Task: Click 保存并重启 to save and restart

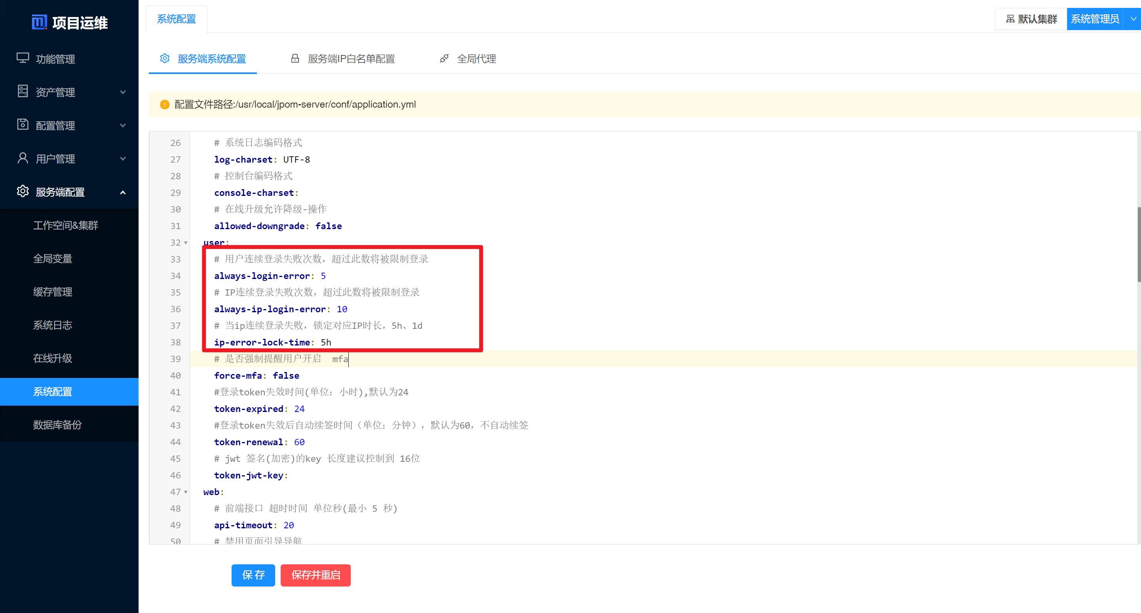Action: click(316, 575)
